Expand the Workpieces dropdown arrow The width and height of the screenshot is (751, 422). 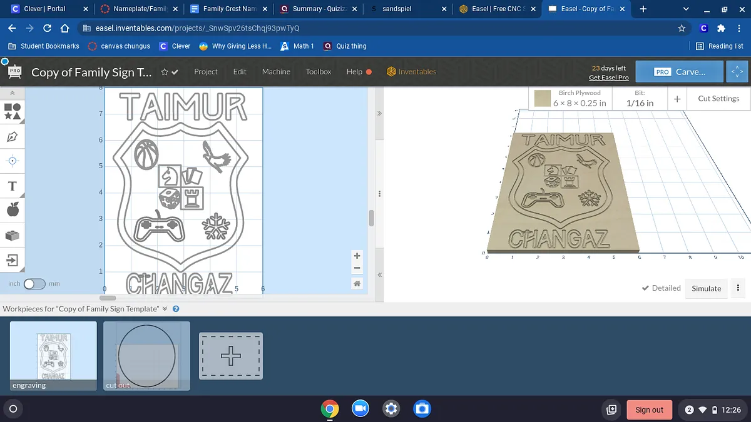165,309
